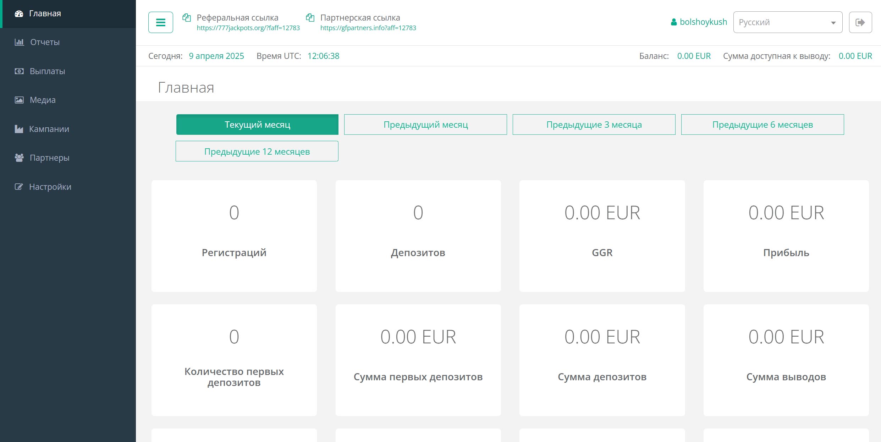Show Предыдущие 6 месяцев statistics

click(762, 125)
